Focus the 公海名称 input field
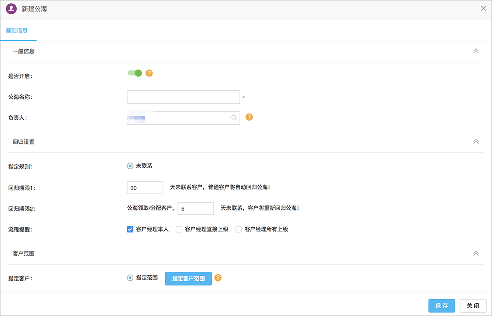Image resolution: width=492 pixels, height=316 pixels. click(183, 97)
